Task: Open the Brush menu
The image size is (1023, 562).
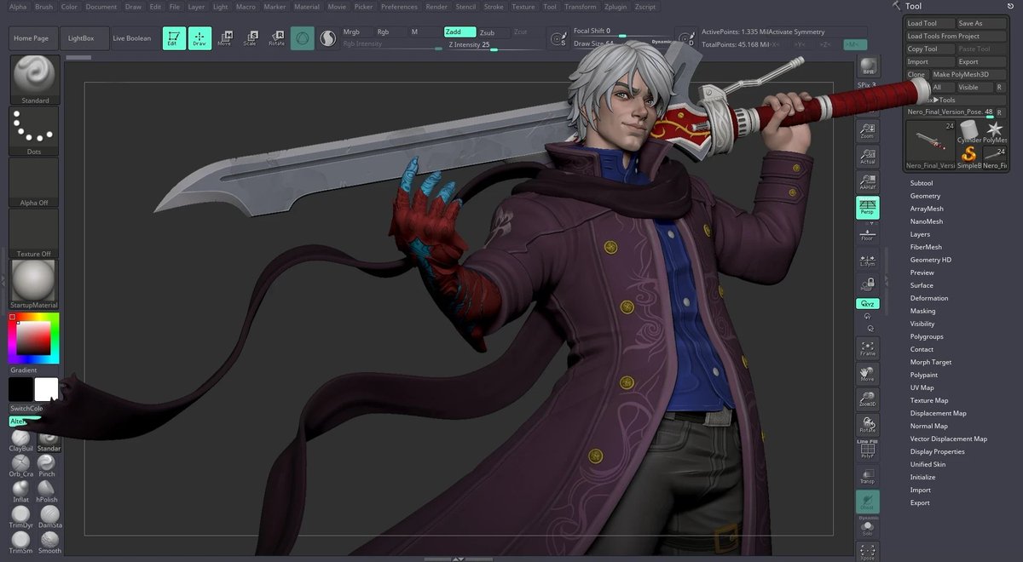Action: pyautogui.click(x=43, y=6)
